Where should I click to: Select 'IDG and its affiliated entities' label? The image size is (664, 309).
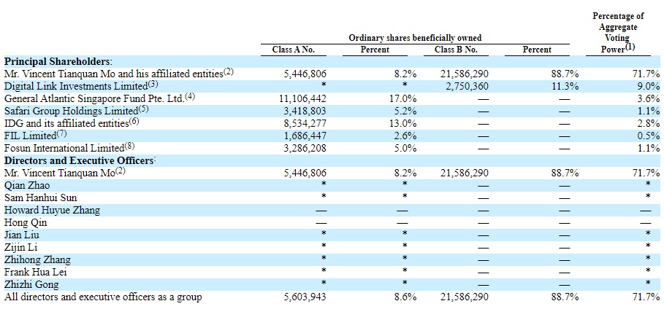66,123
